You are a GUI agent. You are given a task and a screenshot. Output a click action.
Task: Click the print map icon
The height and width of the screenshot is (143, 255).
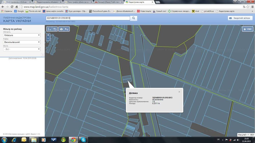61,29
